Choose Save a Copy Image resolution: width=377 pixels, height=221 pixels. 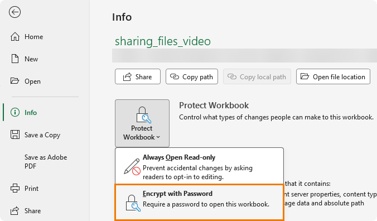point(35,135)
